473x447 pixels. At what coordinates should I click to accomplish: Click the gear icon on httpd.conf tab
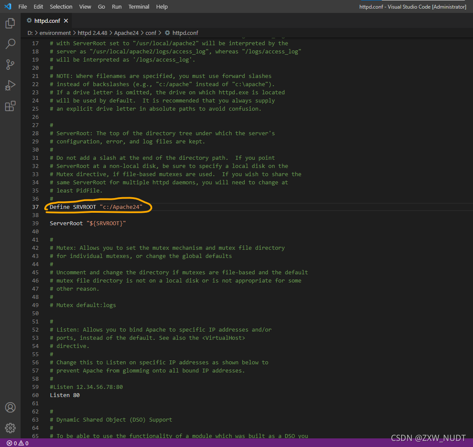29,20
